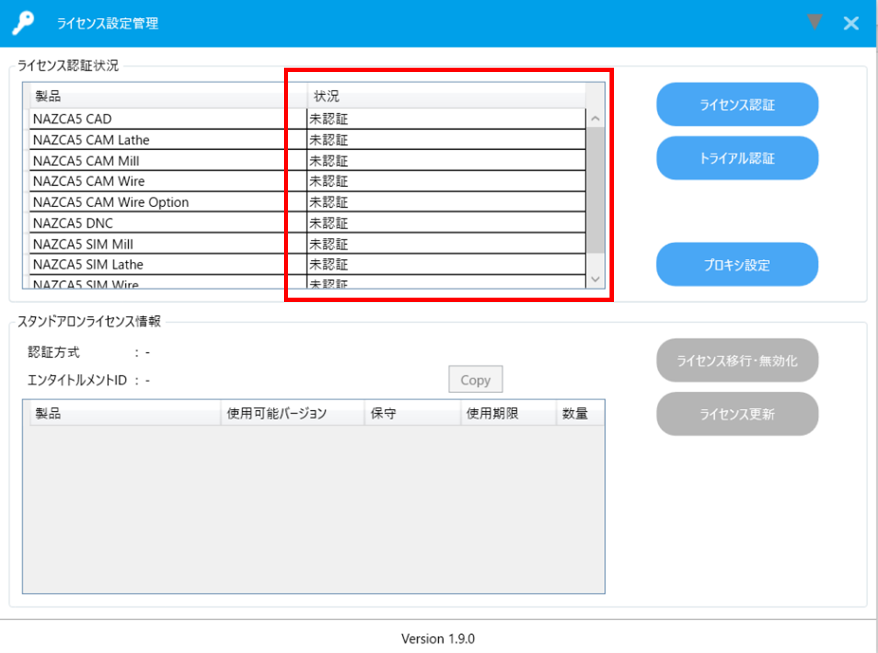Select the NAZCA5 CAM Wire row

pyautogui.click(x=307, y=181)
